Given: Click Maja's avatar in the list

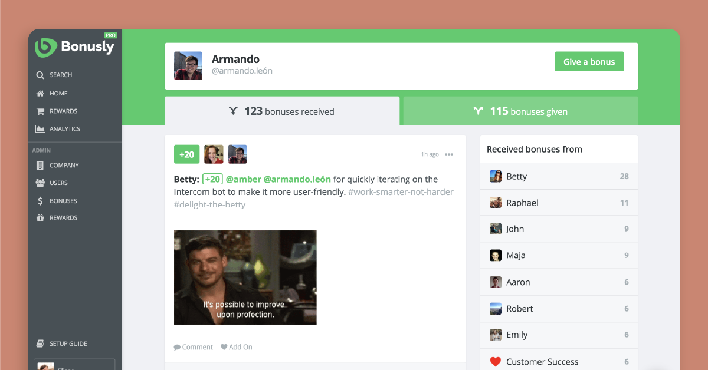Looking at the screenshot, I should pyautogui.click(x=496, y=255).
